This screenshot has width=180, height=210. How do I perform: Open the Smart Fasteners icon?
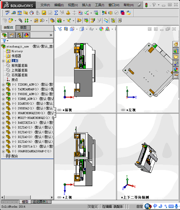point(36,20)
